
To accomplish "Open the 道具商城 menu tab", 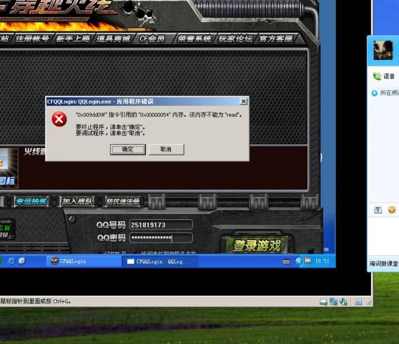I will pyautogui.click(x=113, y=39).
